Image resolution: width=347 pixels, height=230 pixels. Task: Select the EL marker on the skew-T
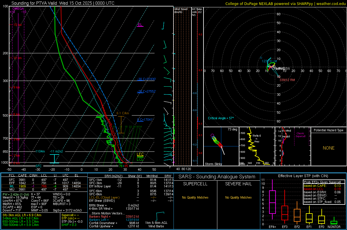click(140, 25)
